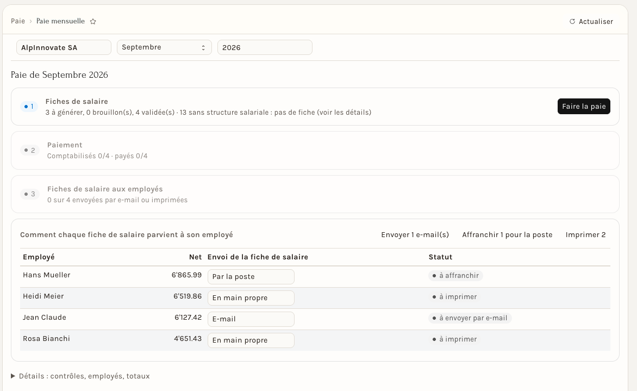
Task: Click the à affranchir status badge
Action: tap(455, 276)
